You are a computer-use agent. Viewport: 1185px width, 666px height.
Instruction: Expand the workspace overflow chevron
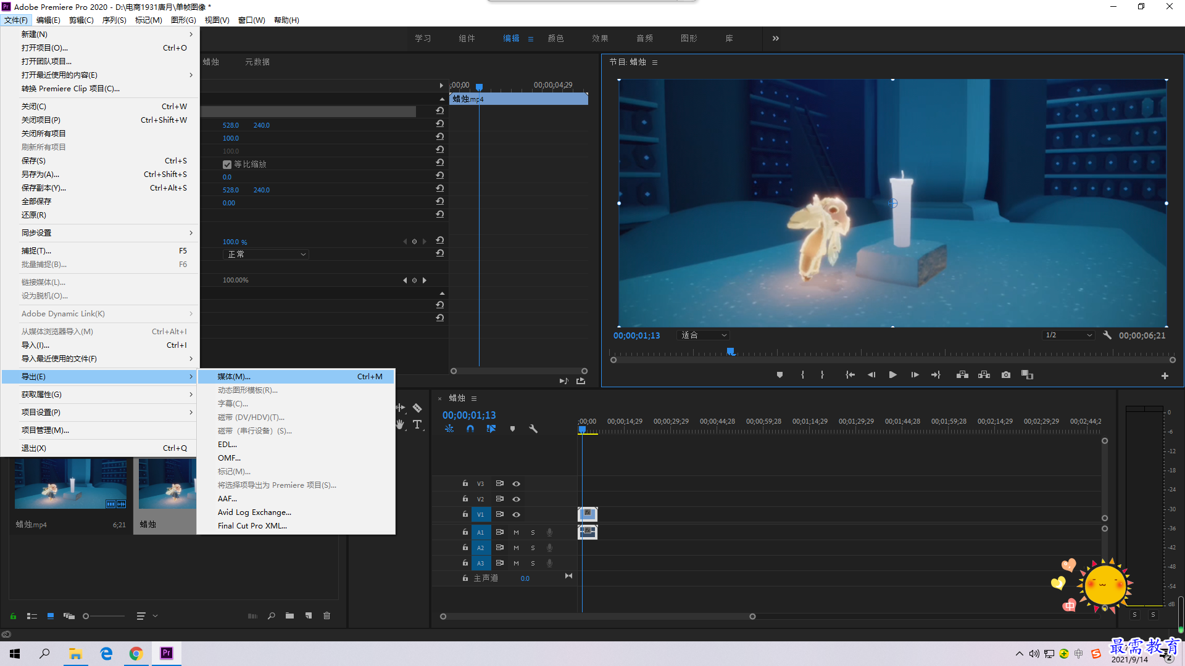(775, 38)
